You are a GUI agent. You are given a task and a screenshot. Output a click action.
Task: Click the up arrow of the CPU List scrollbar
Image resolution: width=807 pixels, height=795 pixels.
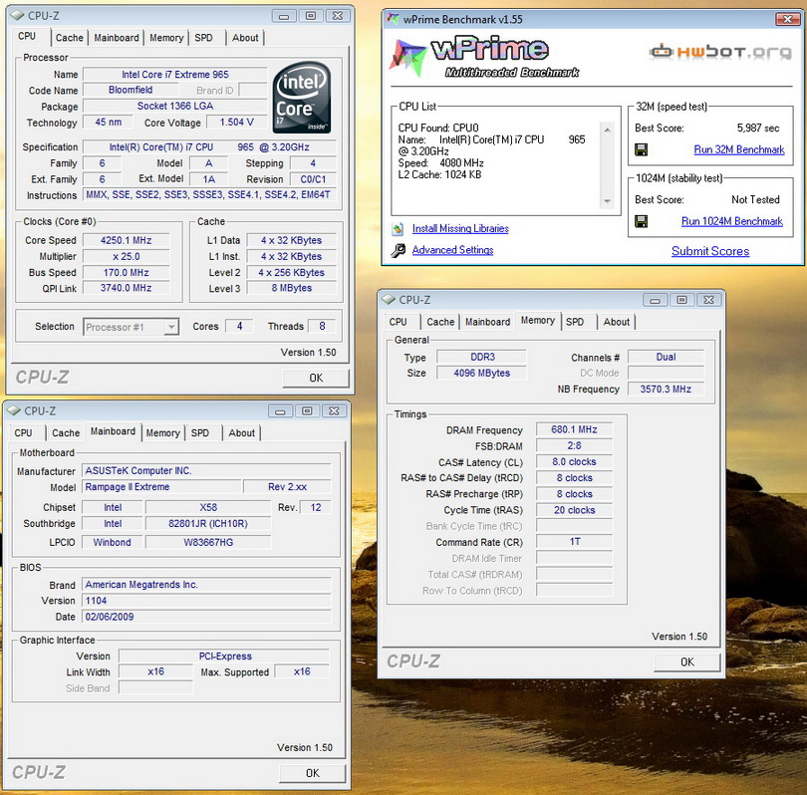pyautogui.click(x=608, y=130)
